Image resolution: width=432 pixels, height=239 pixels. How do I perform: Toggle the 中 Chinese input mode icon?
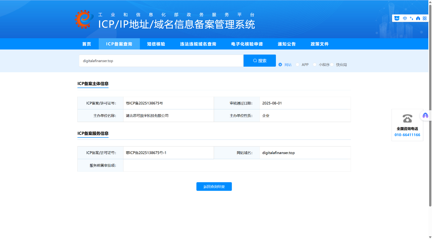tap(405, 18)
